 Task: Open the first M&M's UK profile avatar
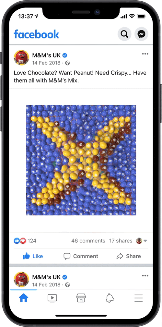[x=21, y=57]
